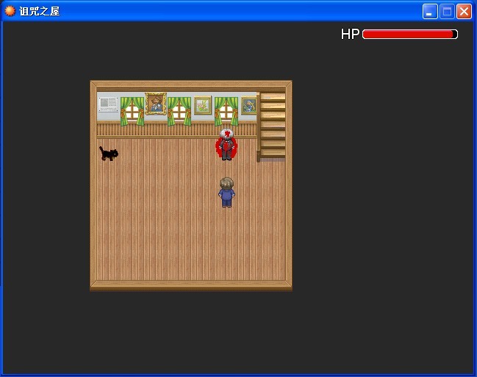Minimize the game window
Image resolution: width=477 pixels, height=377 pixels.
tap(430, 12)
